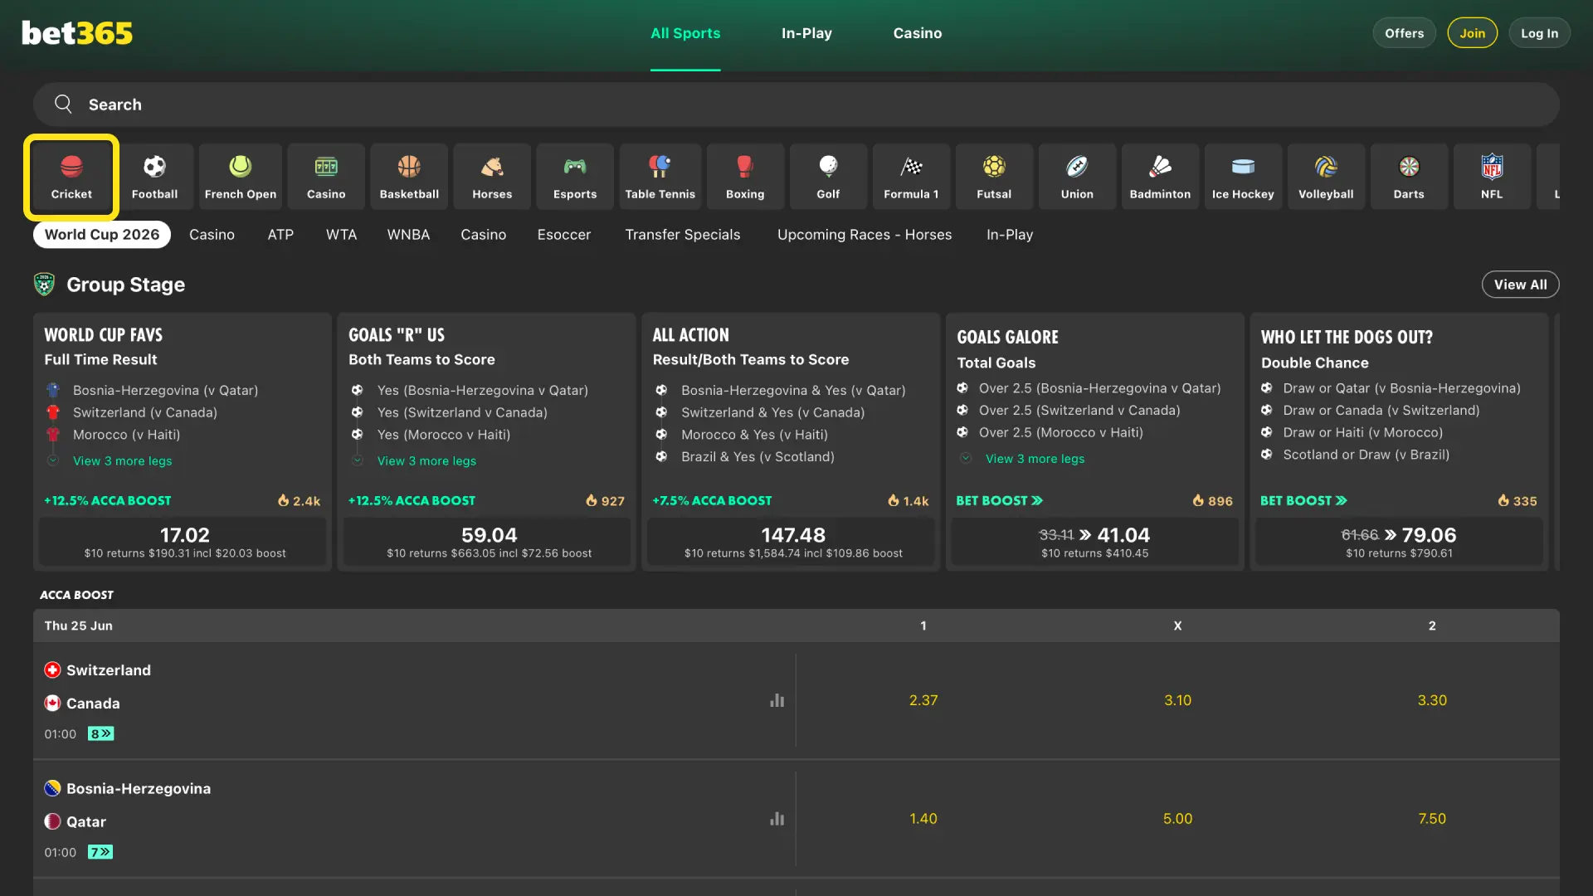This screenshot has width=1593, height=896.
Task: Click the Group Stage badge icon
Action: pos(44,285)
